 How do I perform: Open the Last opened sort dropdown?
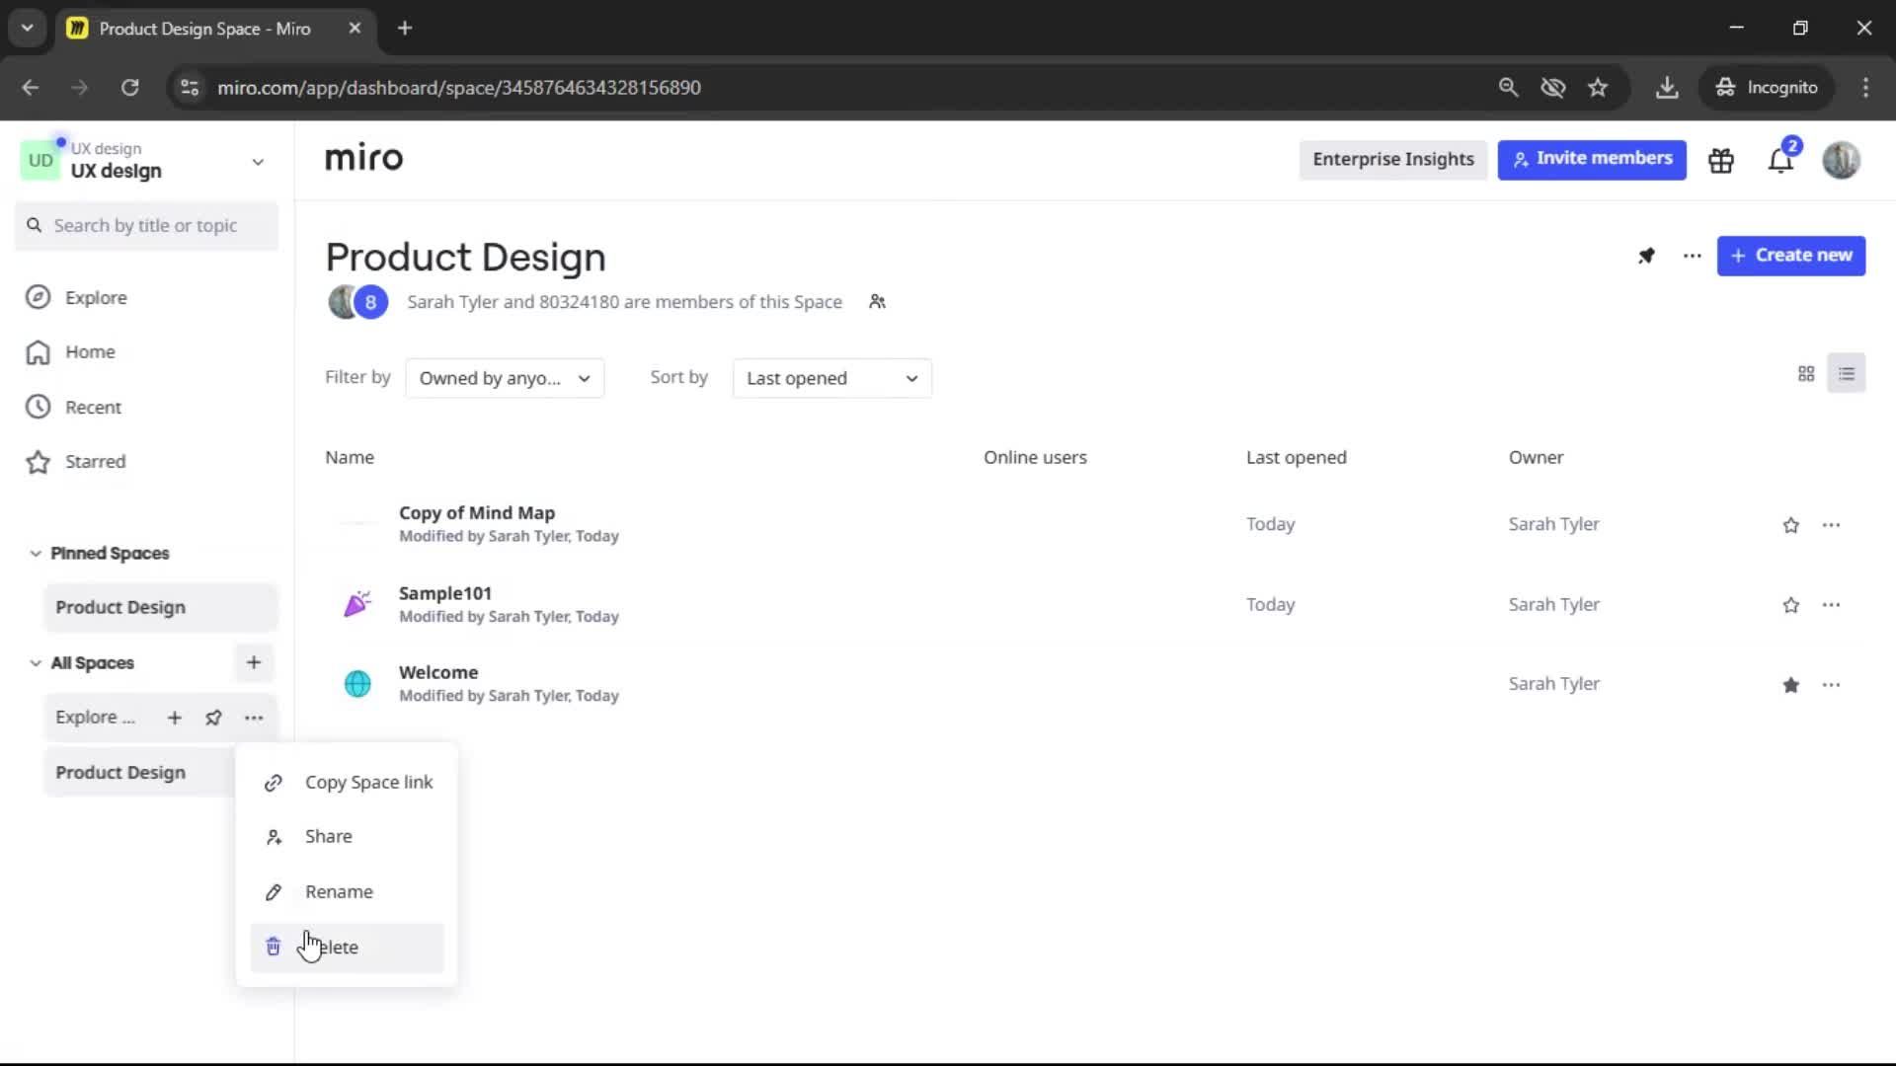(x=832, y=378)
